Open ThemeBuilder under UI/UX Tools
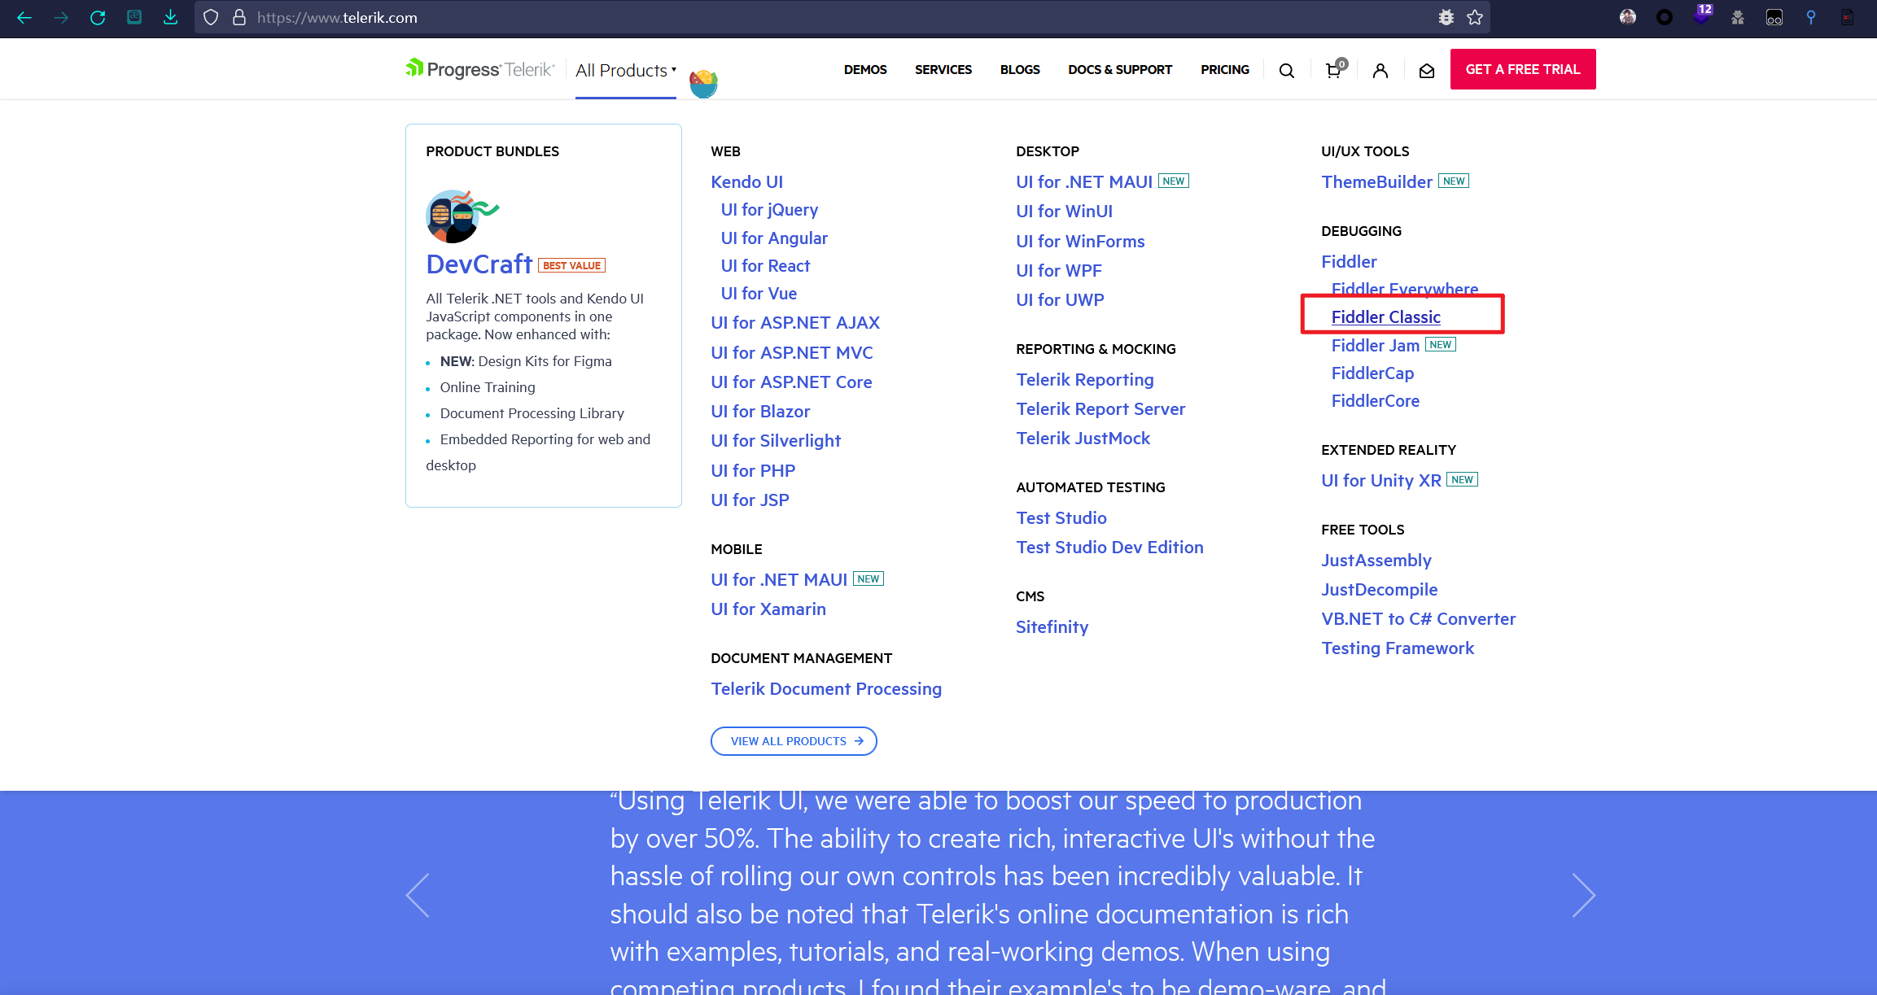This screenshot has width=1877, height=995. pyautogui.click(x=1377, y=182)
